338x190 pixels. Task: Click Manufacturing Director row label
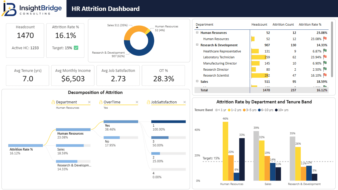[220, 63]
